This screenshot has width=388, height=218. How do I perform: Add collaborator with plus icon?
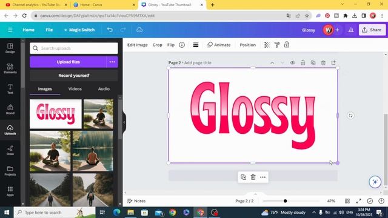click(x=337, y=30)
